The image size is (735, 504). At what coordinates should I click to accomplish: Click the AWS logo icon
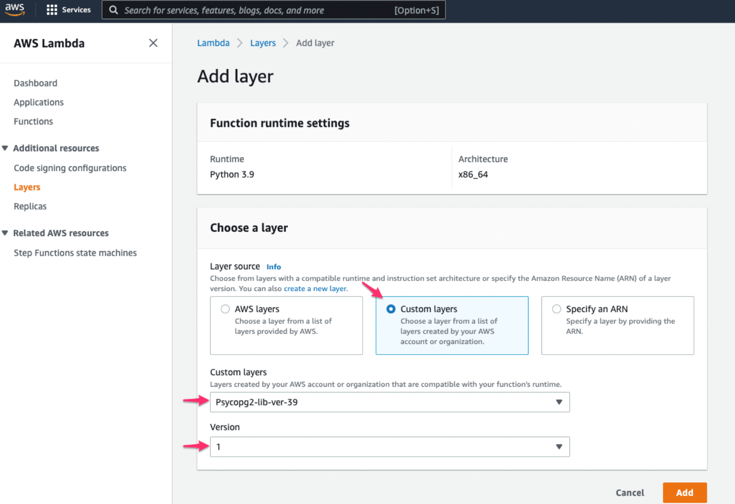click(15, 9)
